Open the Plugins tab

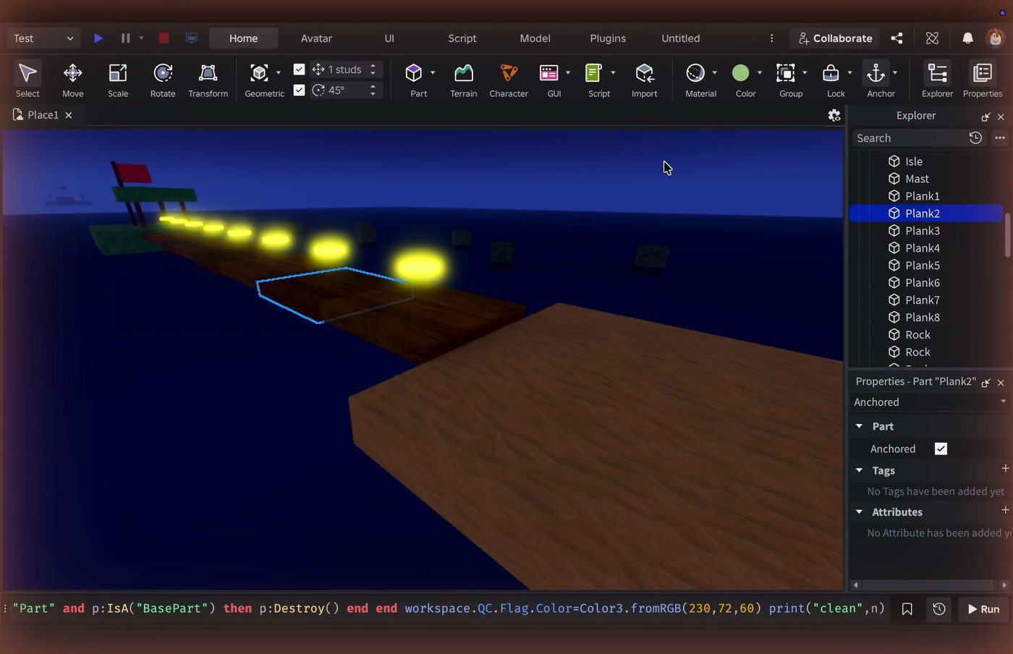[x=608, y=38]
